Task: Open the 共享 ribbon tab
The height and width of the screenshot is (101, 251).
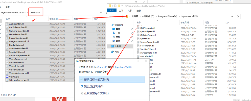Action: click(130, 11)
